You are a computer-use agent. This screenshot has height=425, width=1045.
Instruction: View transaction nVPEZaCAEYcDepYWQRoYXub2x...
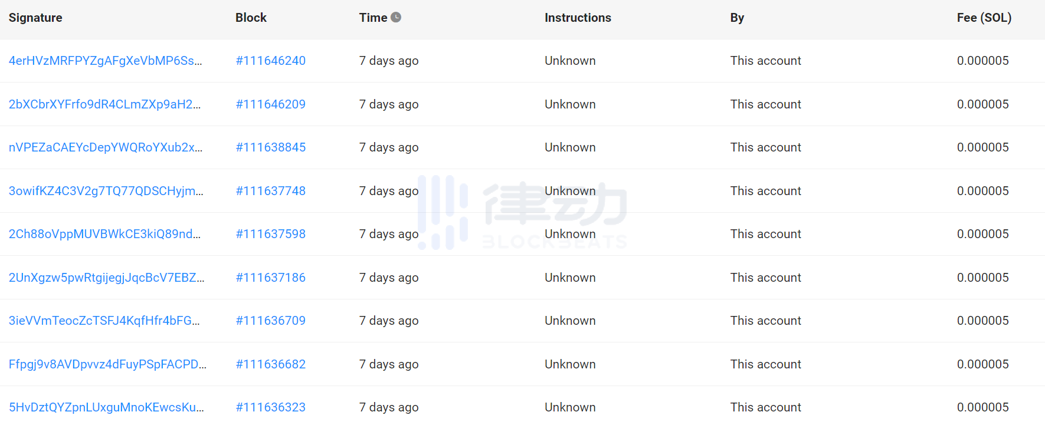tap(105, 147)
